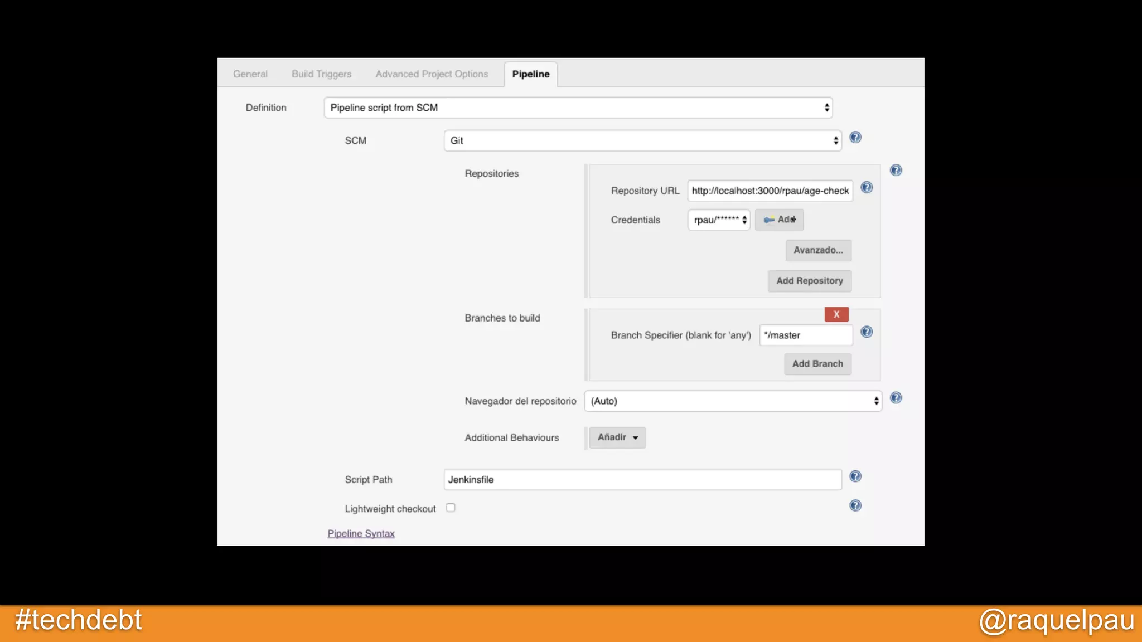Go to the General tab
This screenshot has height=642, width=1142.
250,74
